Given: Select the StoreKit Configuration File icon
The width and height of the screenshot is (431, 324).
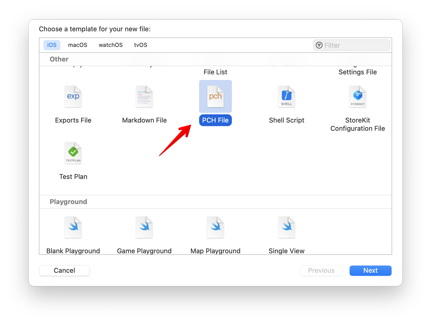Looking at the screenshot, I should coord(358,97).
